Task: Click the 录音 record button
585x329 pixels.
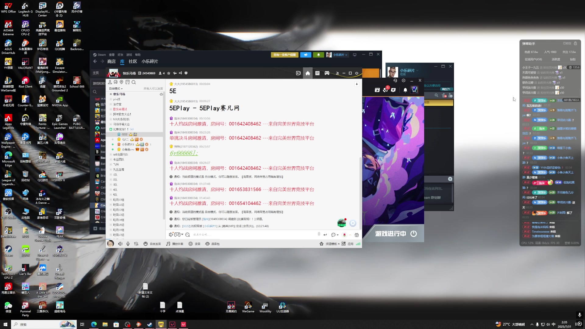Action: point(194,244)
